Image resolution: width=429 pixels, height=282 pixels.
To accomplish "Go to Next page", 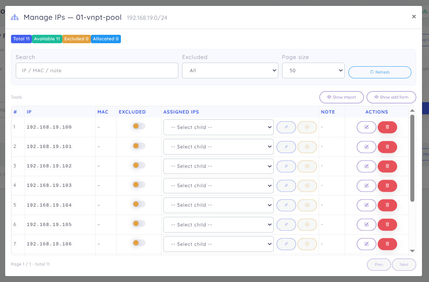I will [404, 264].
